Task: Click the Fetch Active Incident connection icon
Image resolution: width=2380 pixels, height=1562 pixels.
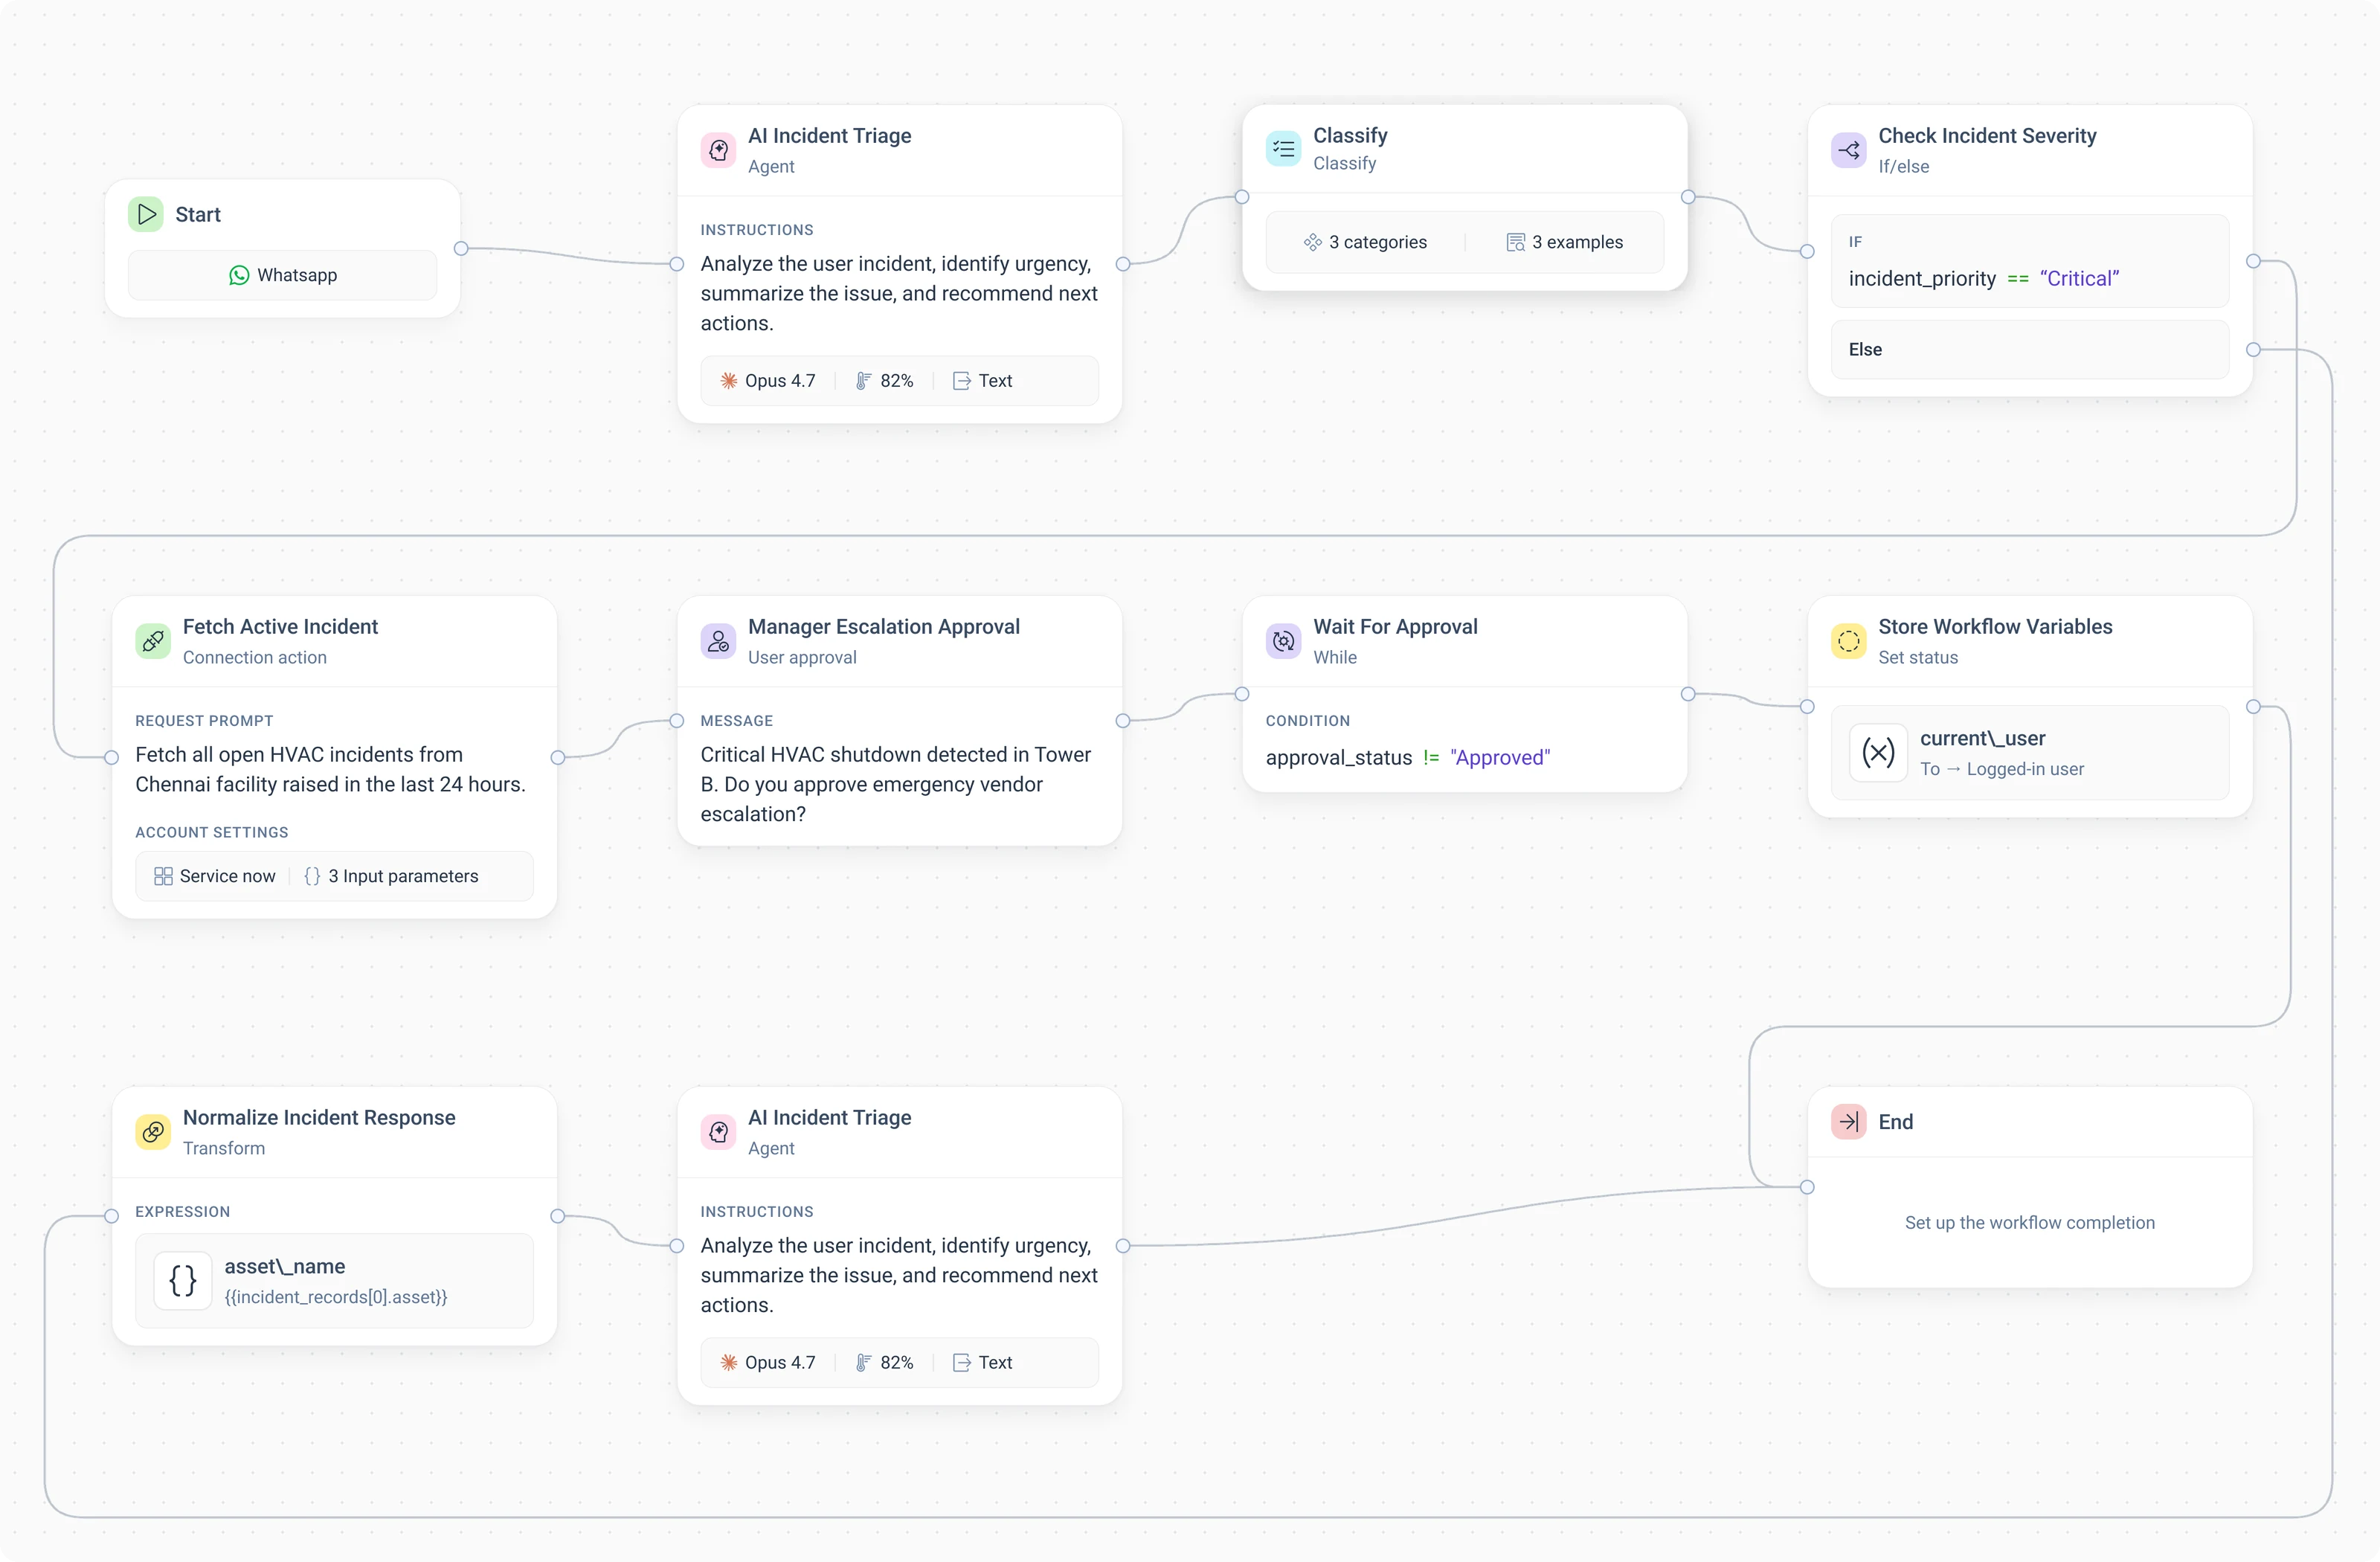Action: tap(153, 641)
